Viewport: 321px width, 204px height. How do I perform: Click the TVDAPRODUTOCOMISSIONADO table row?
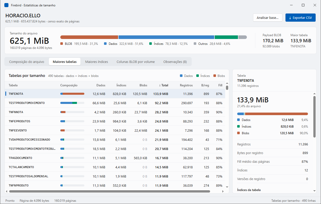click(x=115, y=140)
